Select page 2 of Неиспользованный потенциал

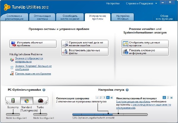coord(168,98)
